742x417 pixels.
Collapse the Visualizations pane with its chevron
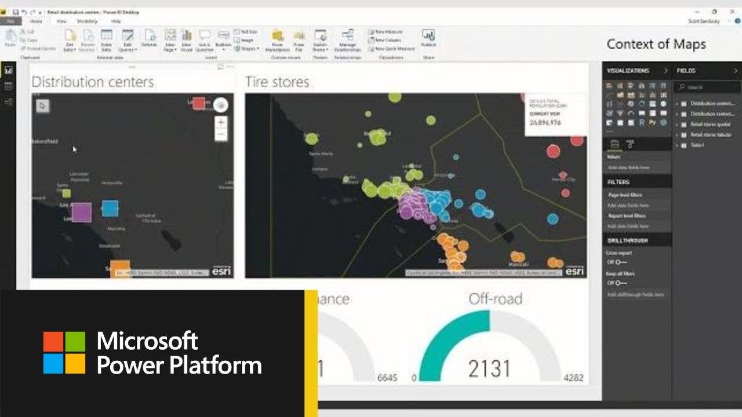tap(665, 71)
